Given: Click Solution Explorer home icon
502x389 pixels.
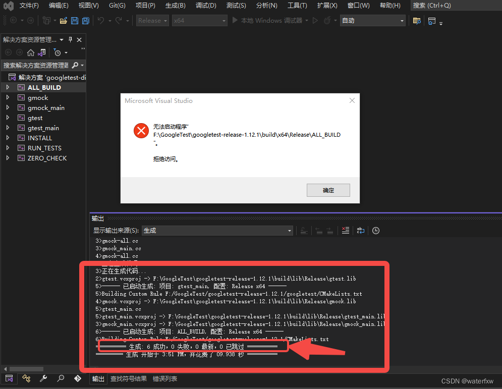Looking at the screenshot, I should click(x=31, y=52).
